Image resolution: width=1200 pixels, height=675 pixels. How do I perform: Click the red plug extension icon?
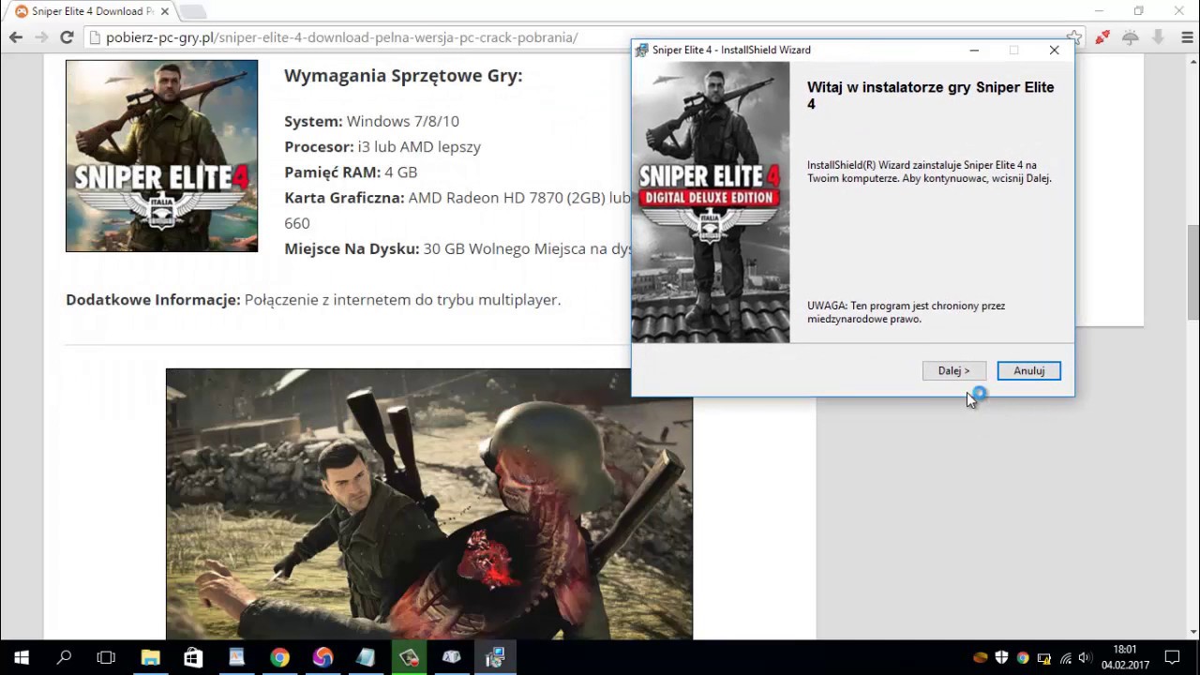(1102, 37)
